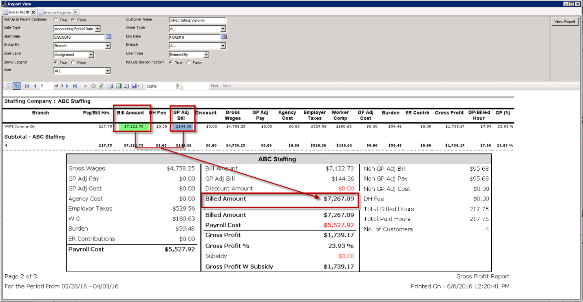Click the VVFS Corona-CA branch row label
The height and width of the screenshot is (302, 583).
[20, 127]
